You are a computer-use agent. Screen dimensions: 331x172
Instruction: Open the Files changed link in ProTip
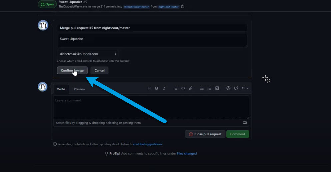pos(187,153)
